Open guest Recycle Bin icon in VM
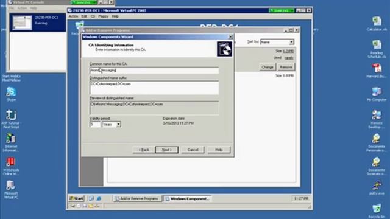Viewport: 390px width, 219px height. pos(79,26)
